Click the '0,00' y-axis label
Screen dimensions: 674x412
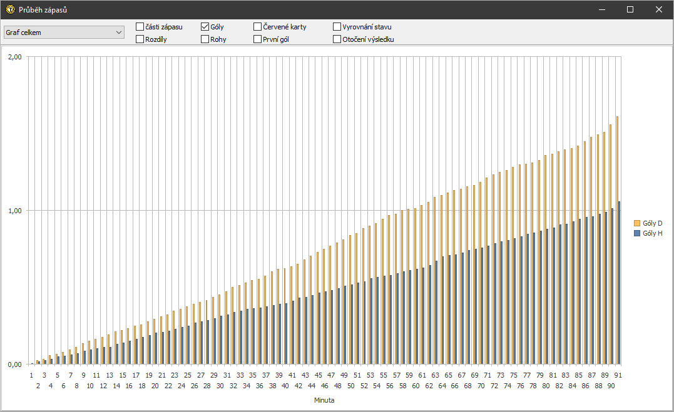tap(15, 364)
